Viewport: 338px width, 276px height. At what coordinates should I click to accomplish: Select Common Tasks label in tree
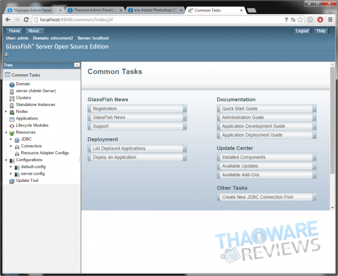[26, 75]
